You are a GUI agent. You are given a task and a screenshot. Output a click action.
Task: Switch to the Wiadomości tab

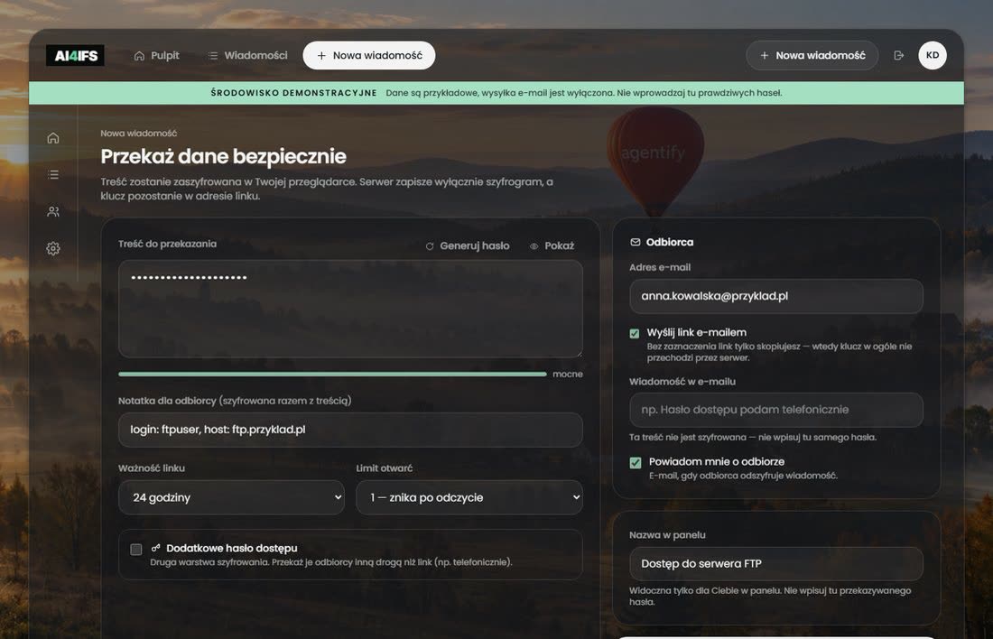point(248,56)
